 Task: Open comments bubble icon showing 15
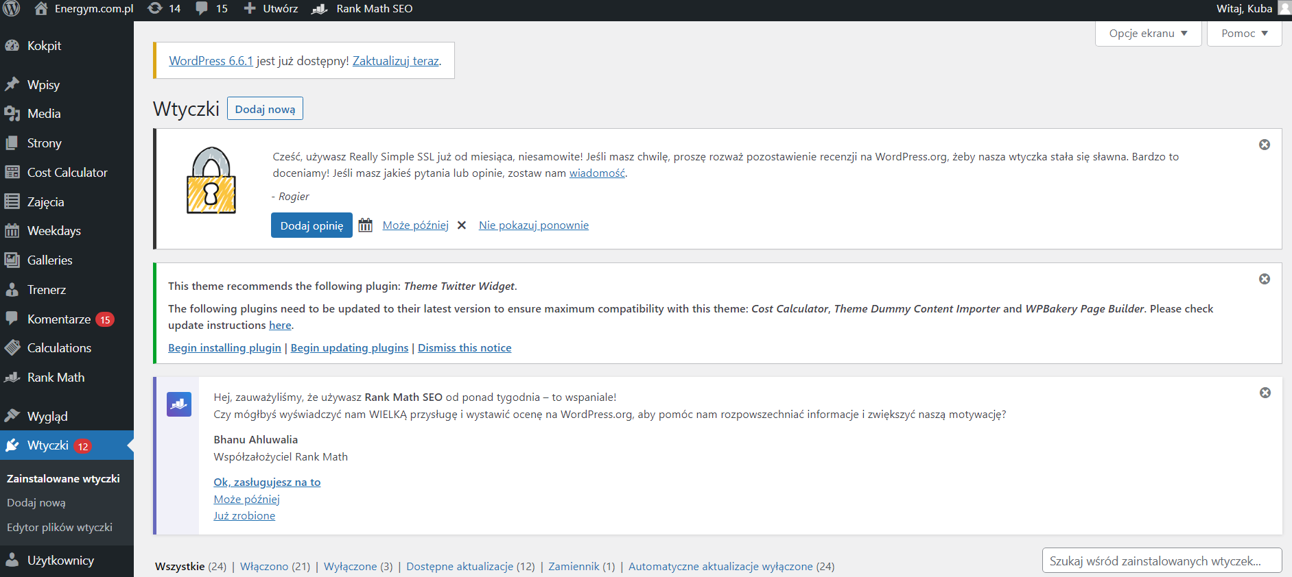(x=202, y=9)
